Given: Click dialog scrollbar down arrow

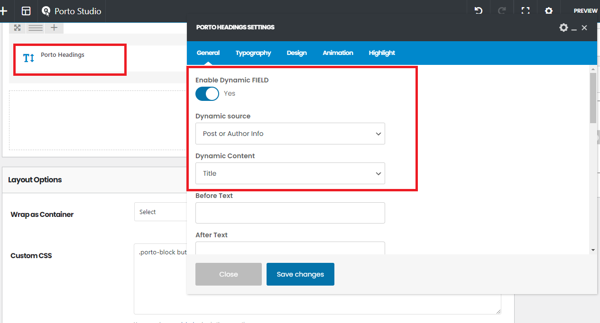Looking at the screenshot, I should pos(593,250).
